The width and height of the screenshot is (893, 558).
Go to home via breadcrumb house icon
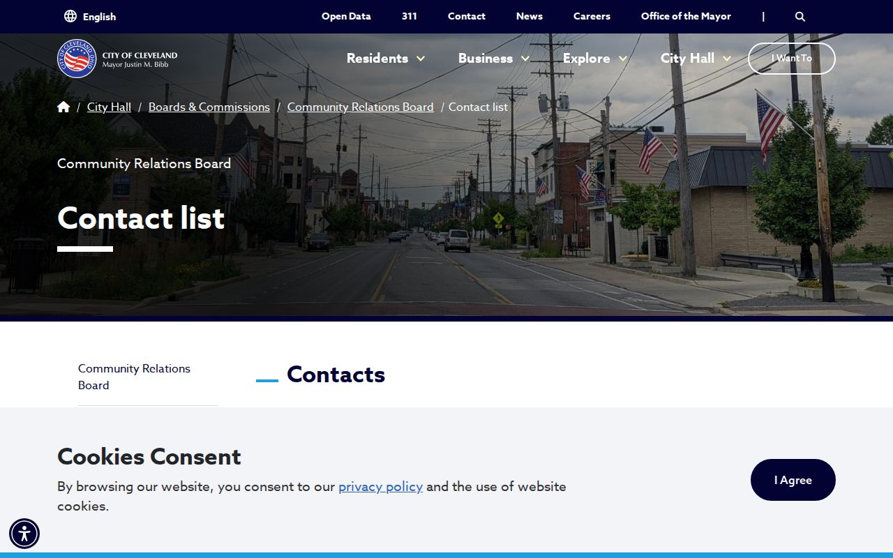[x=63, y=107]
